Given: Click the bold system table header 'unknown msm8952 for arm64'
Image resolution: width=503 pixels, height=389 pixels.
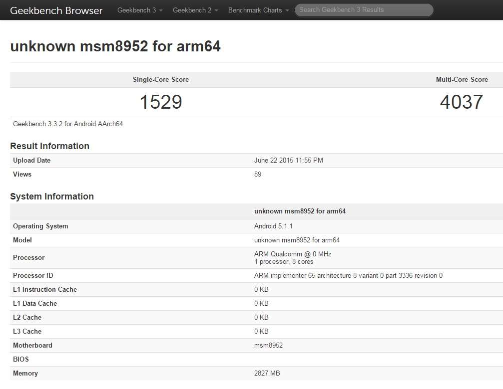Looking at the screenshot, I should (300, 211).
